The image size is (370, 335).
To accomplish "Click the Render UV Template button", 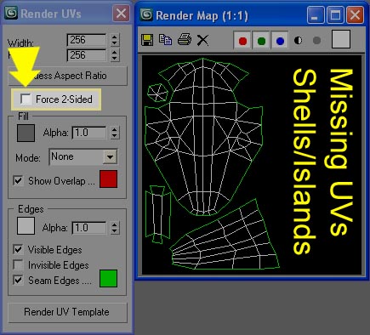I will pos(67,312).
